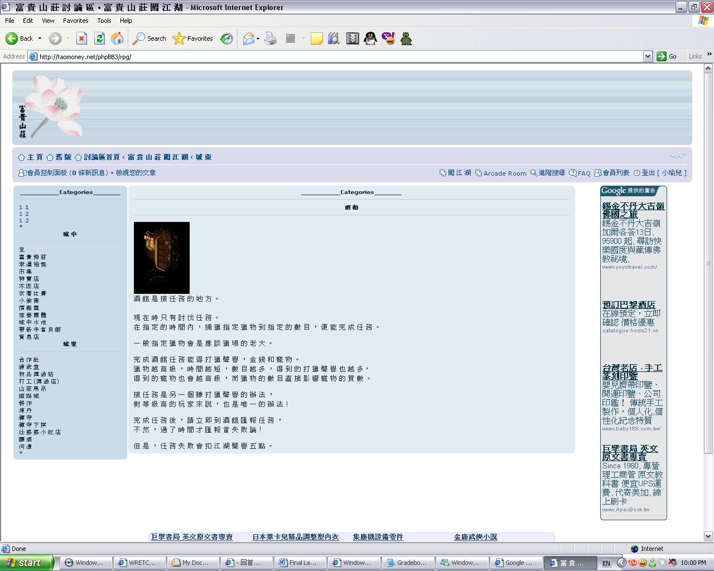Click sidebar link 木匠店
Screen dimensions: 714x571
point(29,286)
